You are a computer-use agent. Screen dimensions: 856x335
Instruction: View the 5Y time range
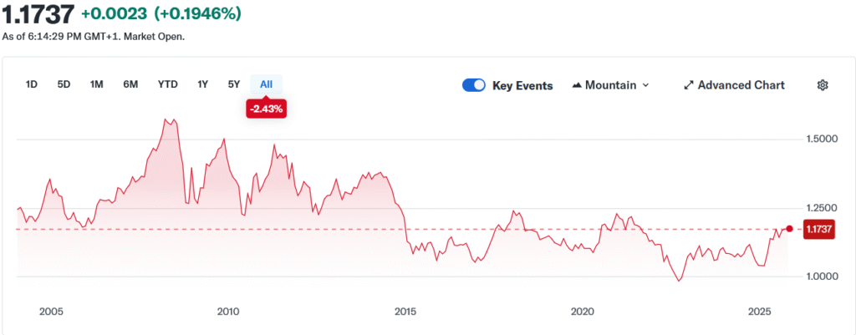pos(234,84)
